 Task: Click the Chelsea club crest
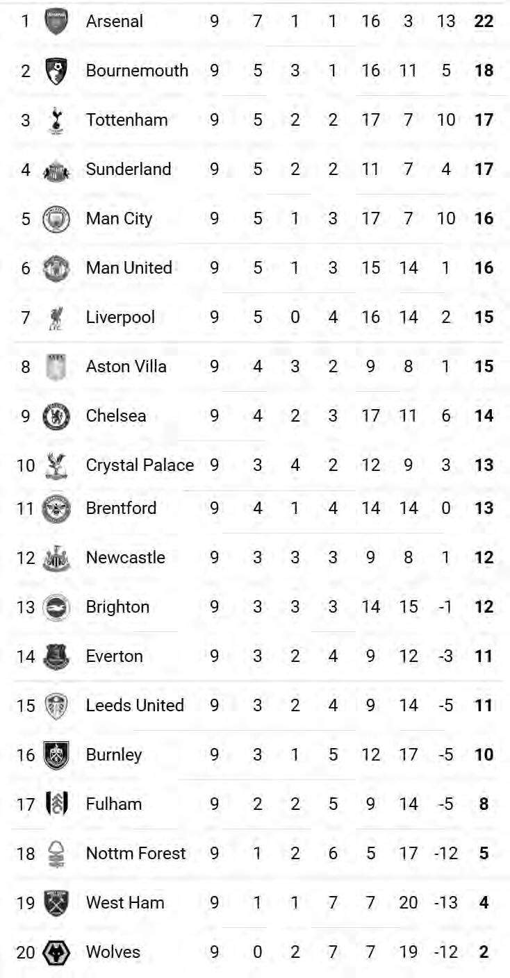[56, 416]
